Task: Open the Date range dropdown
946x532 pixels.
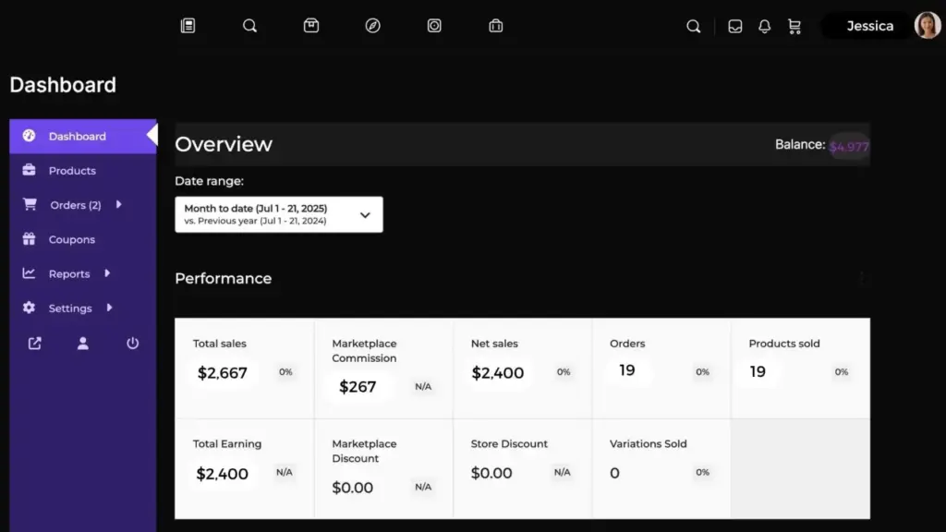Action: [278, 214]
